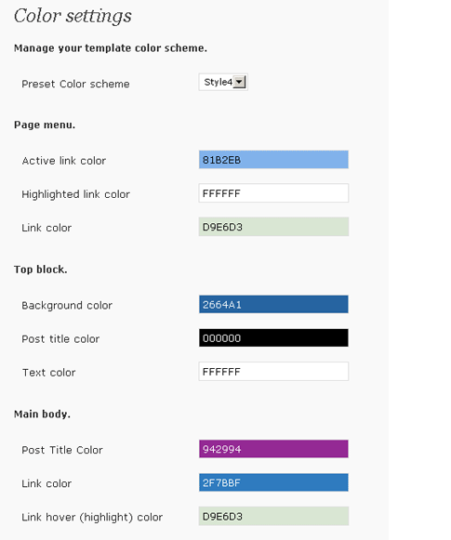Image resolution: width=451 pixels, height=540 pixels.
Task: Click the black 000000 Post title color field
Action: click(x=273, y=337)
